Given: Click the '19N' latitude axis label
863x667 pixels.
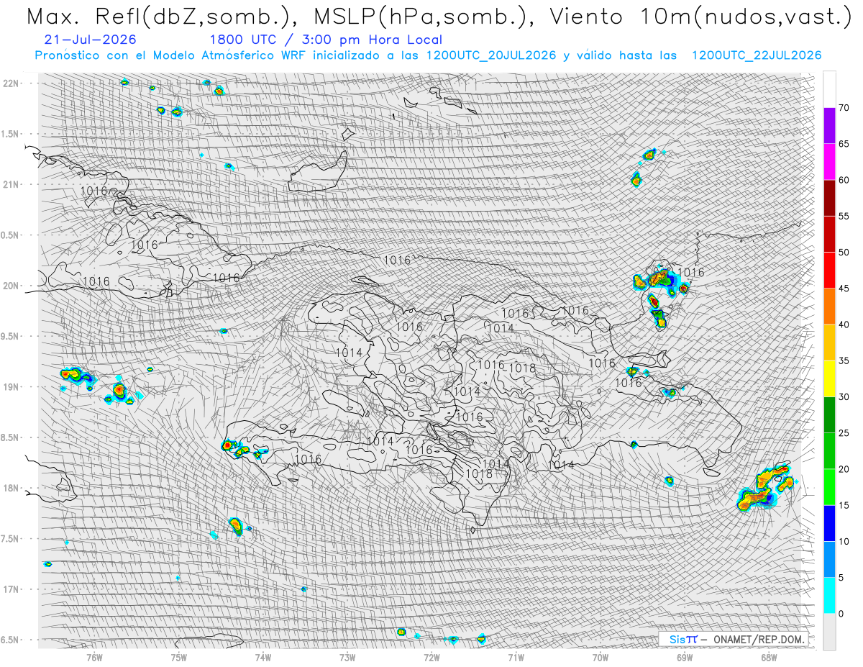Looking at the screenshot, I should coord(12,387).
